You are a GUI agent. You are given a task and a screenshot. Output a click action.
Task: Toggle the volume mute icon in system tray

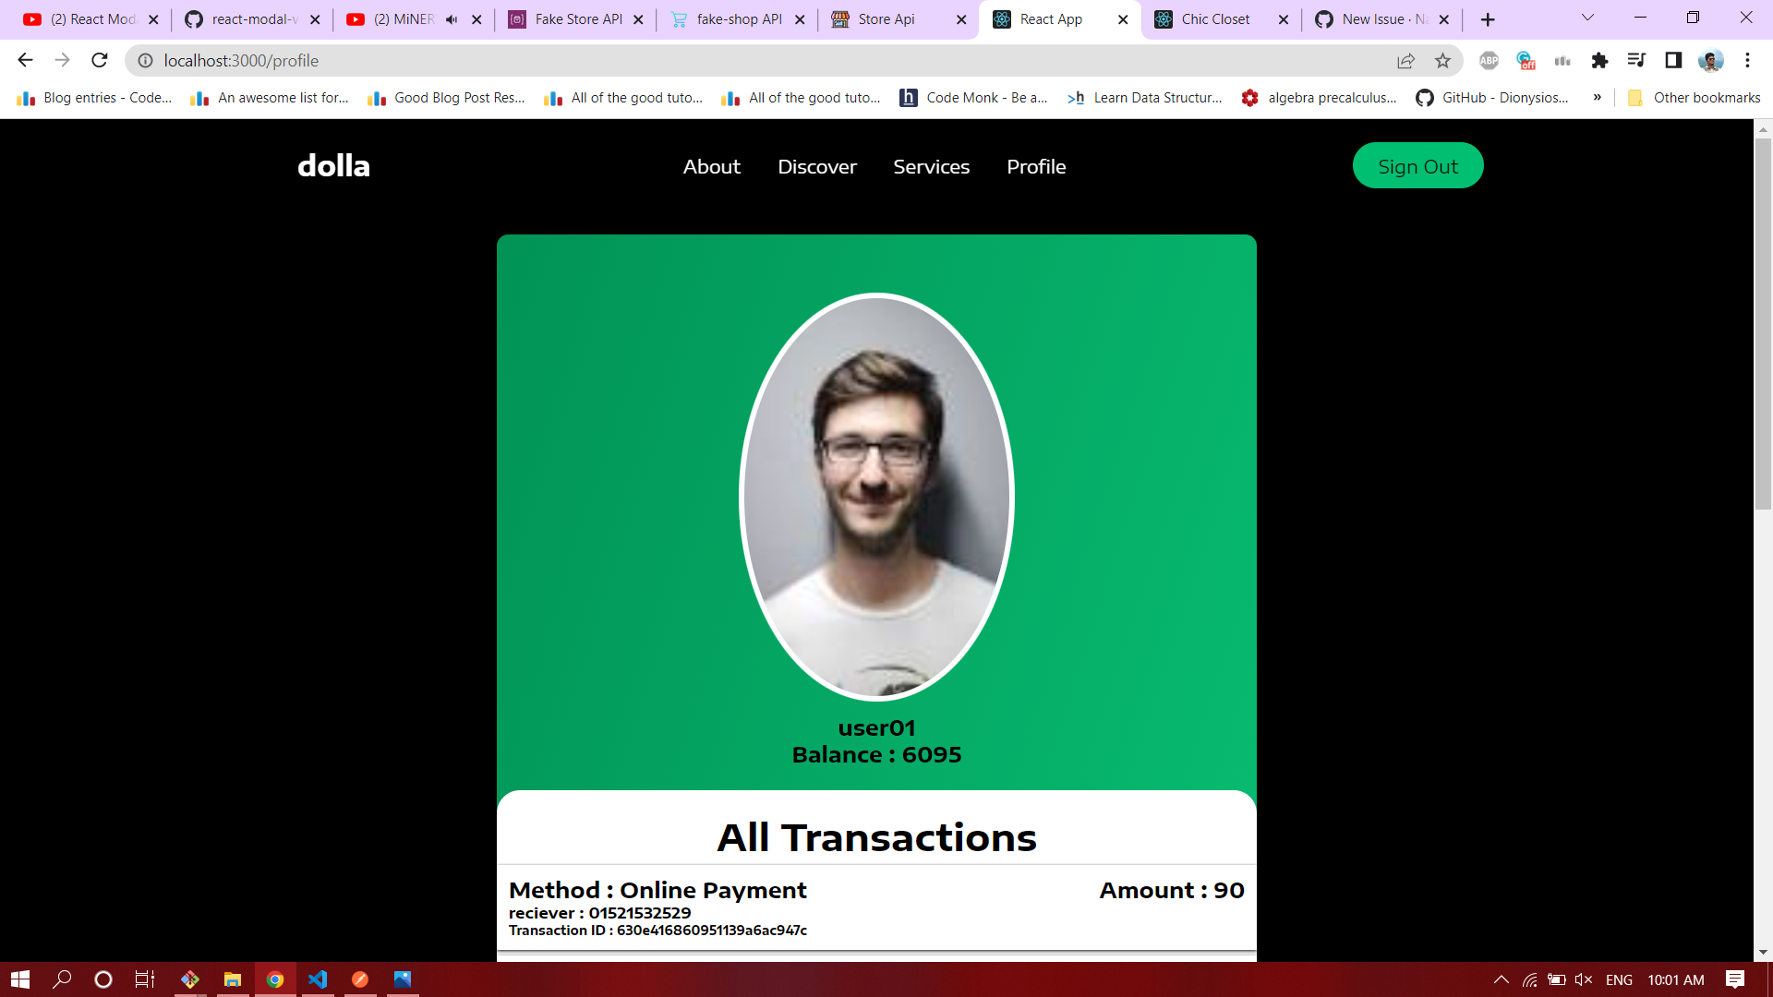coord(1584,979)
